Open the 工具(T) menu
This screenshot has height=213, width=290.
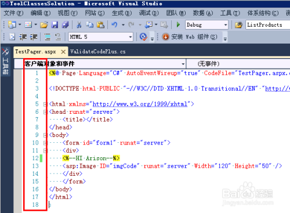[x=230, y=13]
